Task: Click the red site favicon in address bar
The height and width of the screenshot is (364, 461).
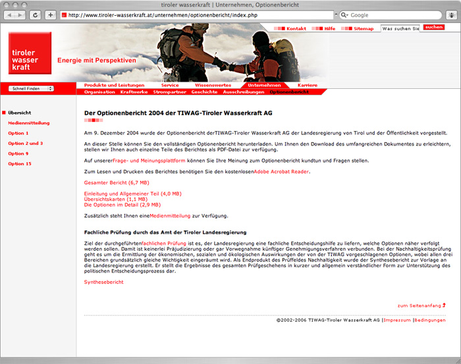Action: [x=64, y=15]
